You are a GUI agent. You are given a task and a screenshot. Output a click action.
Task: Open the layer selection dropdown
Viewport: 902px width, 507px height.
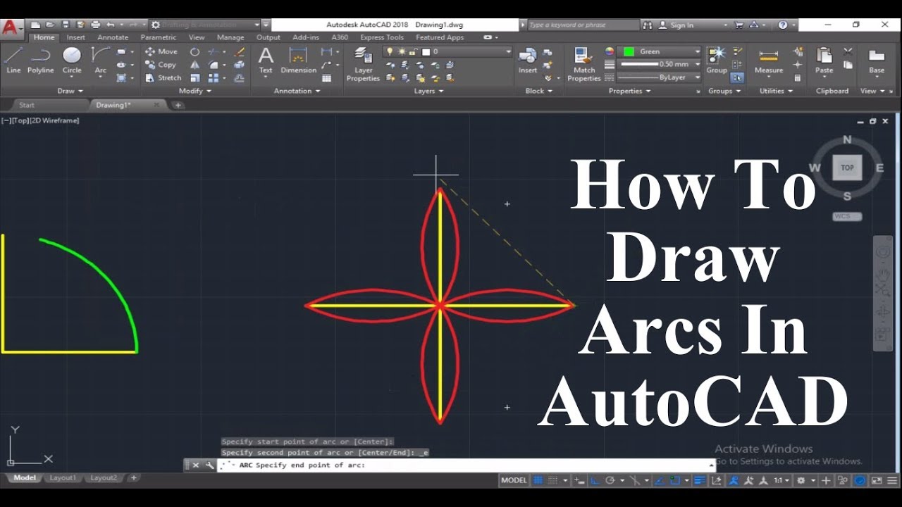pos(448,51)
